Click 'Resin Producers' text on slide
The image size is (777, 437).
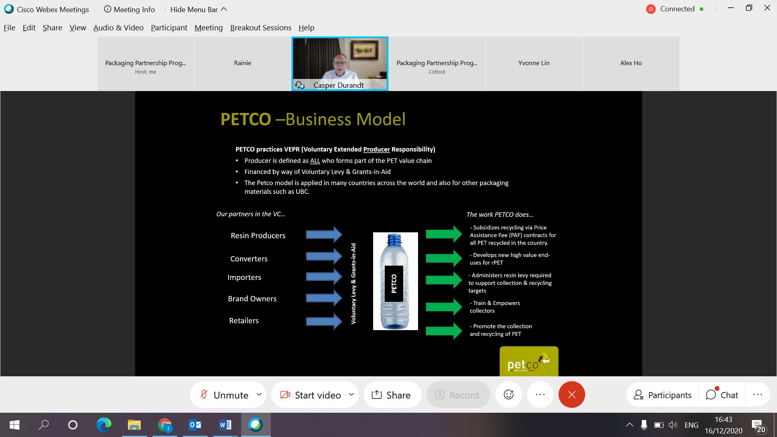[258, 235]
